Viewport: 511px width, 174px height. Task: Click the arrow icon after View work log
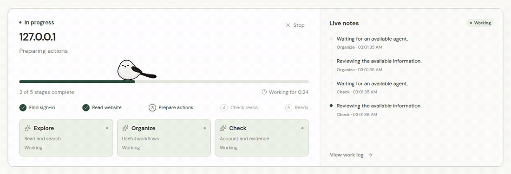tap(370, 155)
